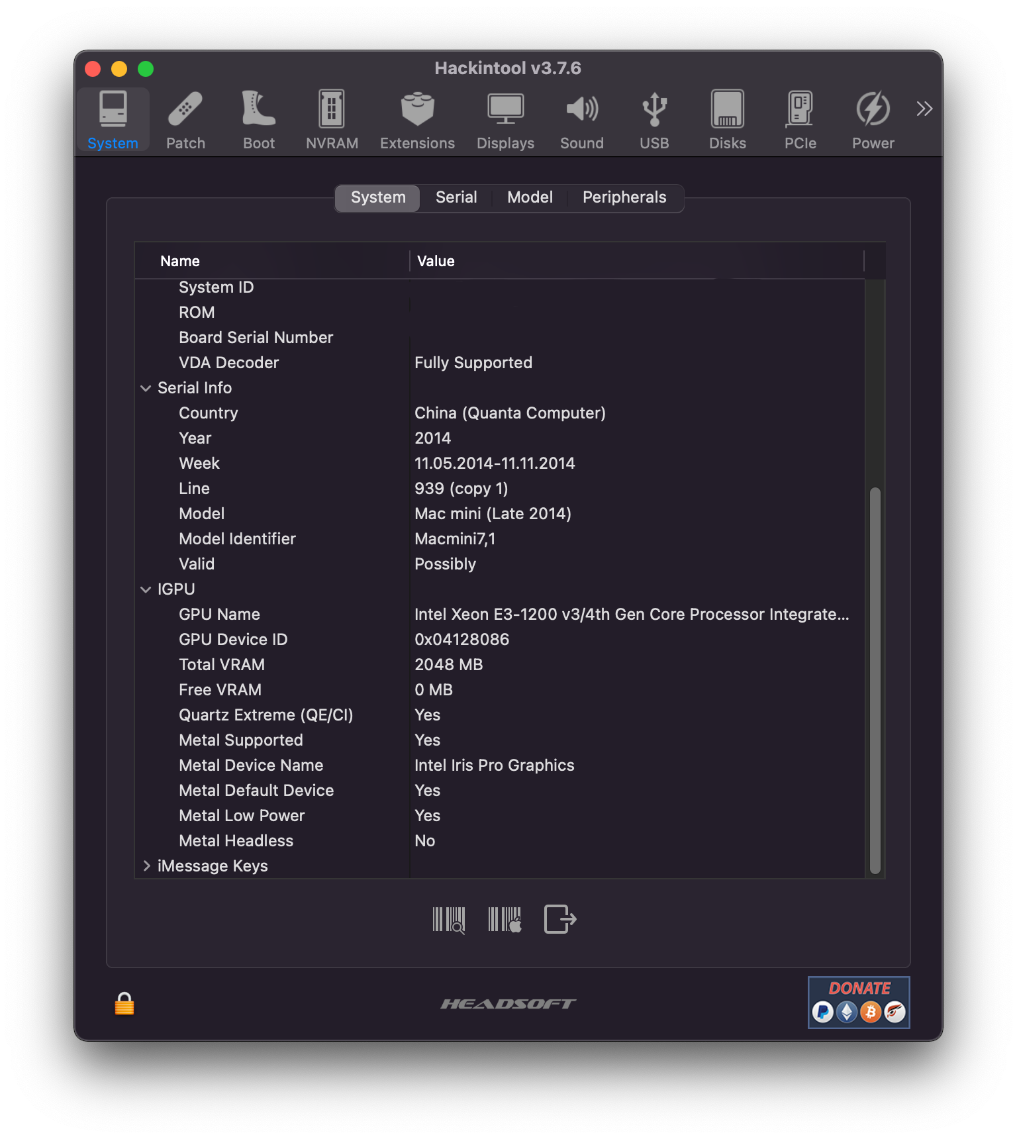Select the Valid row
This screenshot has width=1017, height=1139.
[x=500, y=564]
